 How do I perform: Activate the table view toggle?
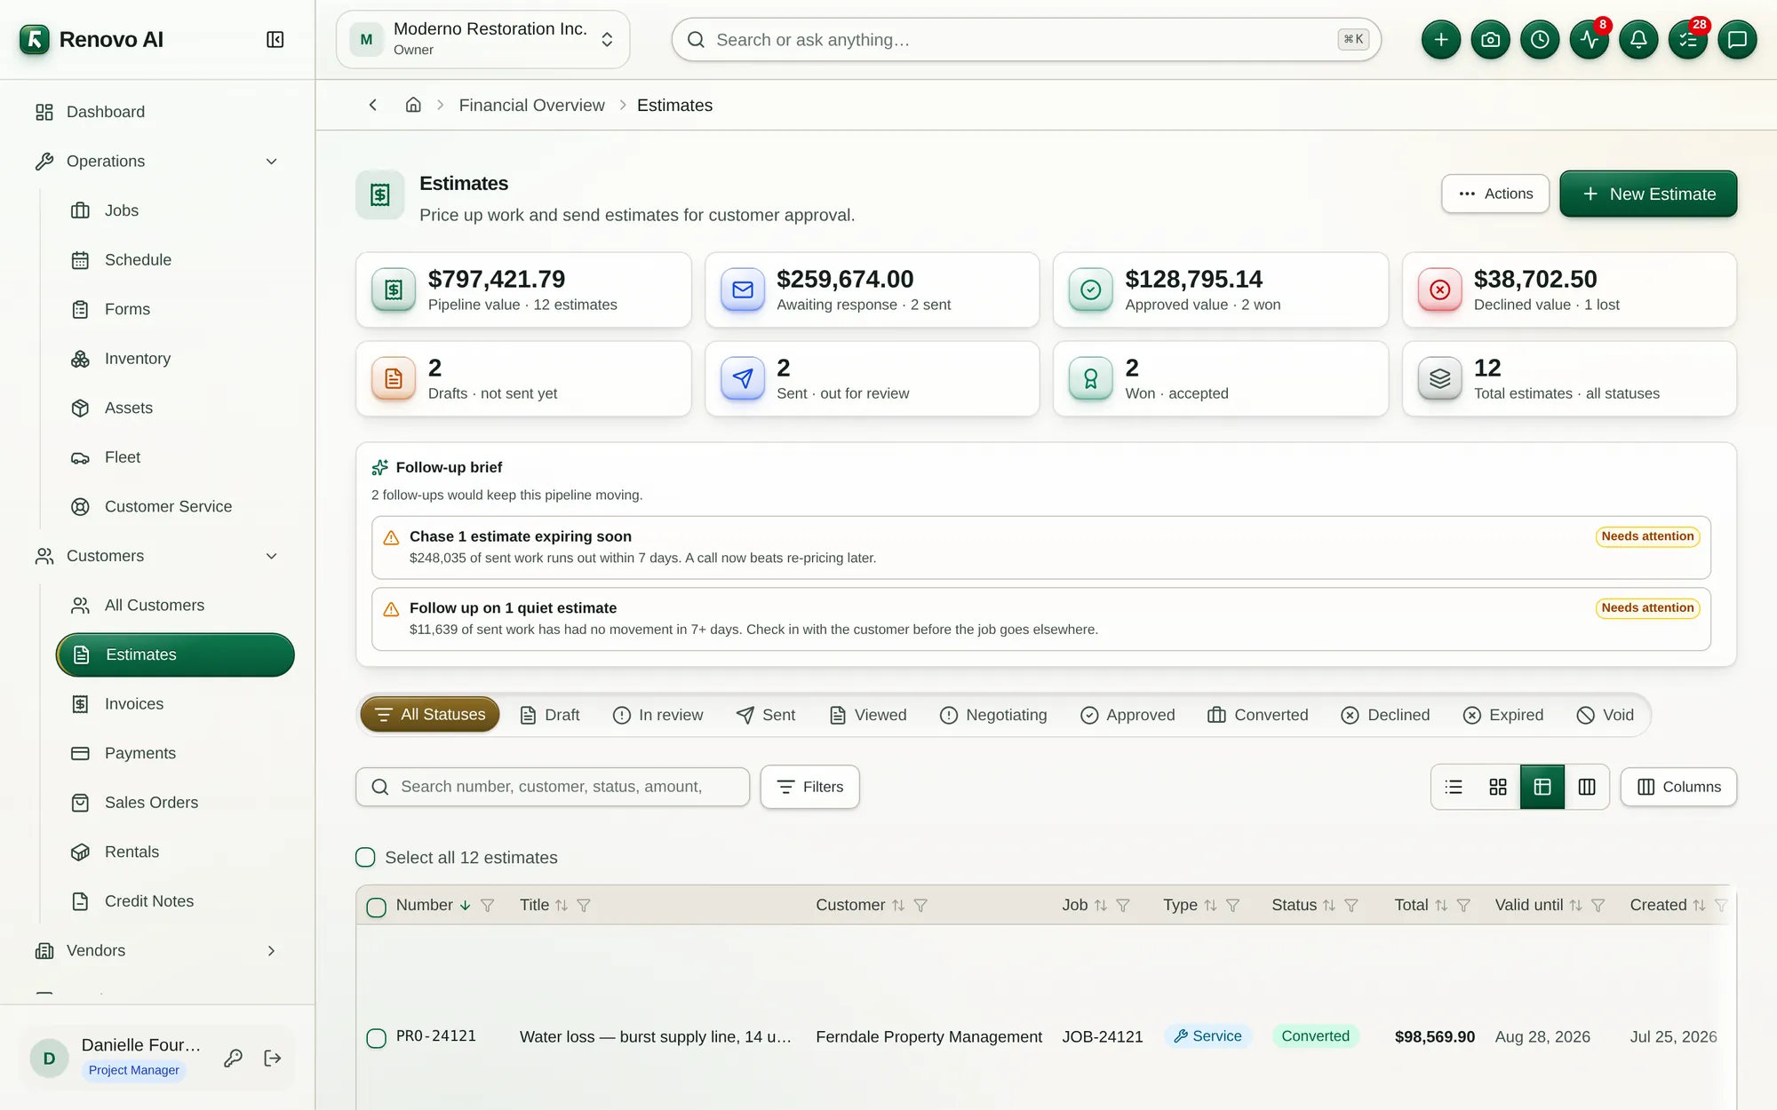coord(1542,787)
